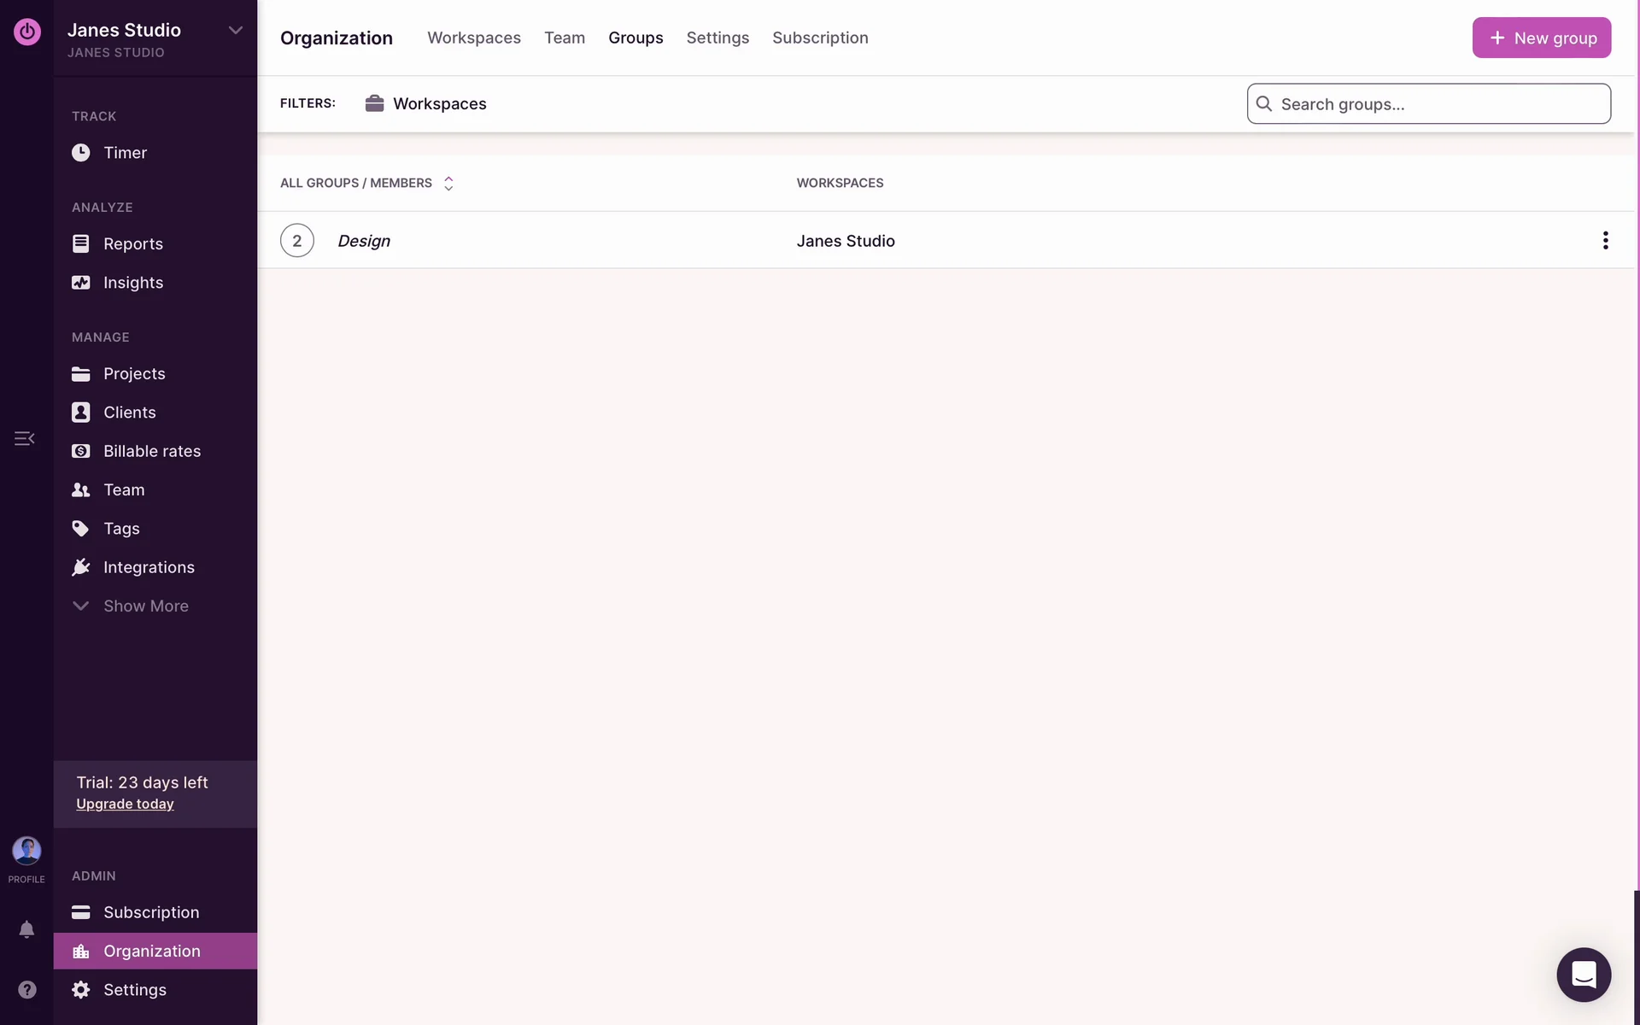Viewport: 1640px width, 1025px height.
Task: Expand the Janes Studio workspace switcher
Action: click(x=235, y=31)
